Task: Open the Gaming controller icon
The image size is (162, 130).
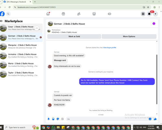Action: (x=110, y=14)
